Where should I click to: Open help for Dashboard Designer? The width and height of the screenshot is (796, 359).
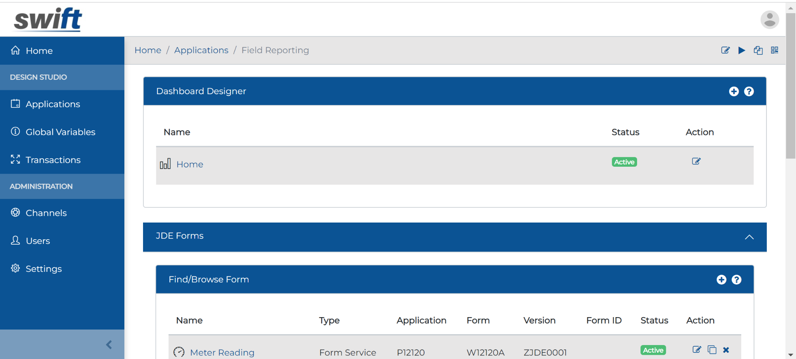tap(749, 91)
